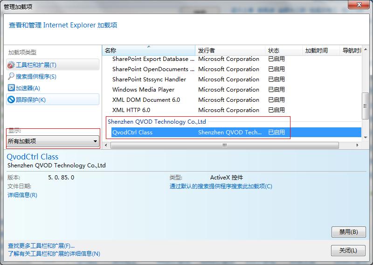373x265 pixels.
Task: Click the Search Providers magnifier icon
Action: 11,76
